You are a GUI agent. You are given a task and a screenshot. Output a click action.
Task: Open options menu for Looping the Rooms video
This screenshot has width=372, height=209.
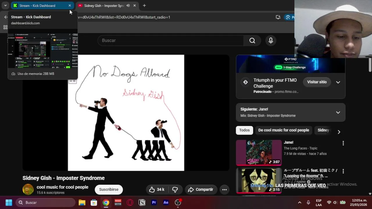343,171
